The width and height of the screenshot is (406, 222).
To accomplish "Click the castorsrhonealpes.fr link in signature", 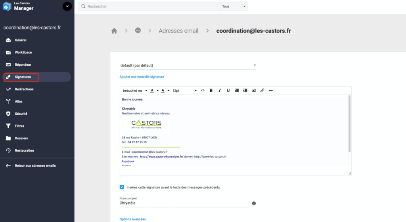I will pyautogui.click(x=162, y=157).
